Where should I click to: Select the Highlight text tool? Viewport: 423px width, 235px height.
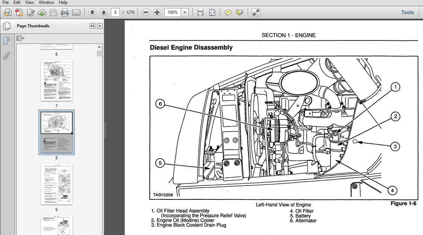(239, 12)
